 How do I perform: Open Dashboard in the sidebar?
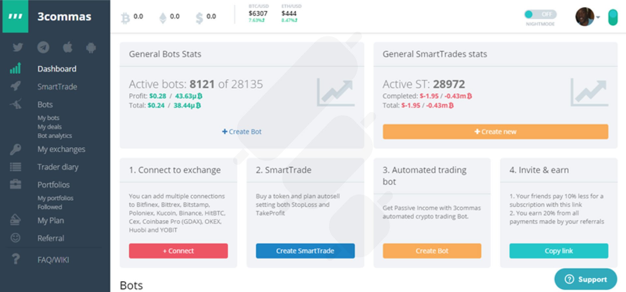point(57,69)
